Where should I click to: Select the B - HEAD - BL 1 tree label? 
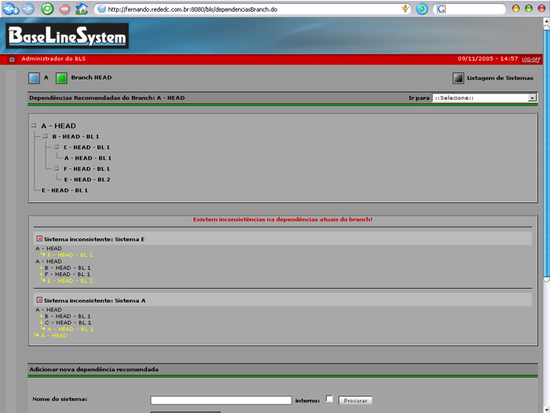point(75,136)
